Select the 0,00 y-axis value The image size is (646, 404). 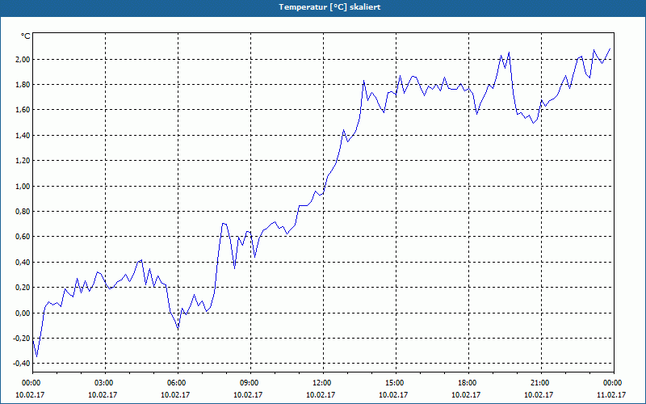(23, 313)
